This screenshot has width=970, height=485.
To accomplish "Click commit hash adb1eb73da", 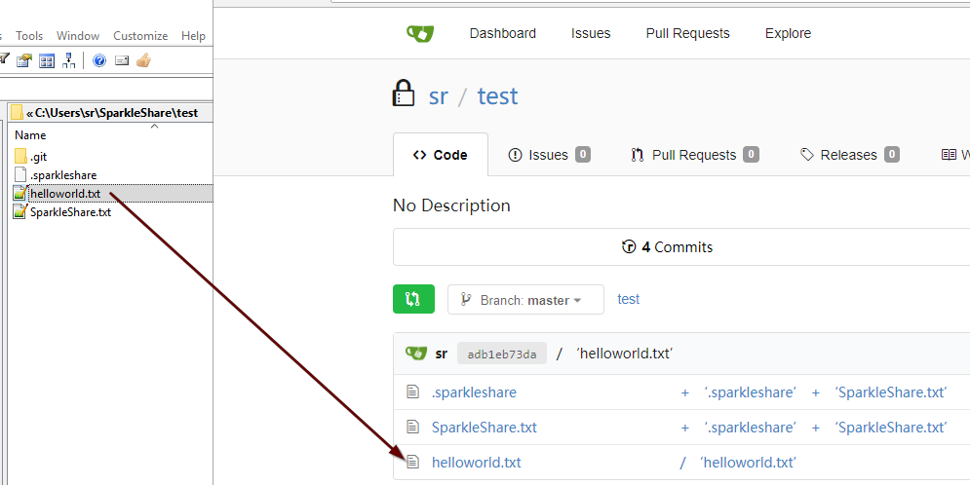I will [x=502, y=354].
